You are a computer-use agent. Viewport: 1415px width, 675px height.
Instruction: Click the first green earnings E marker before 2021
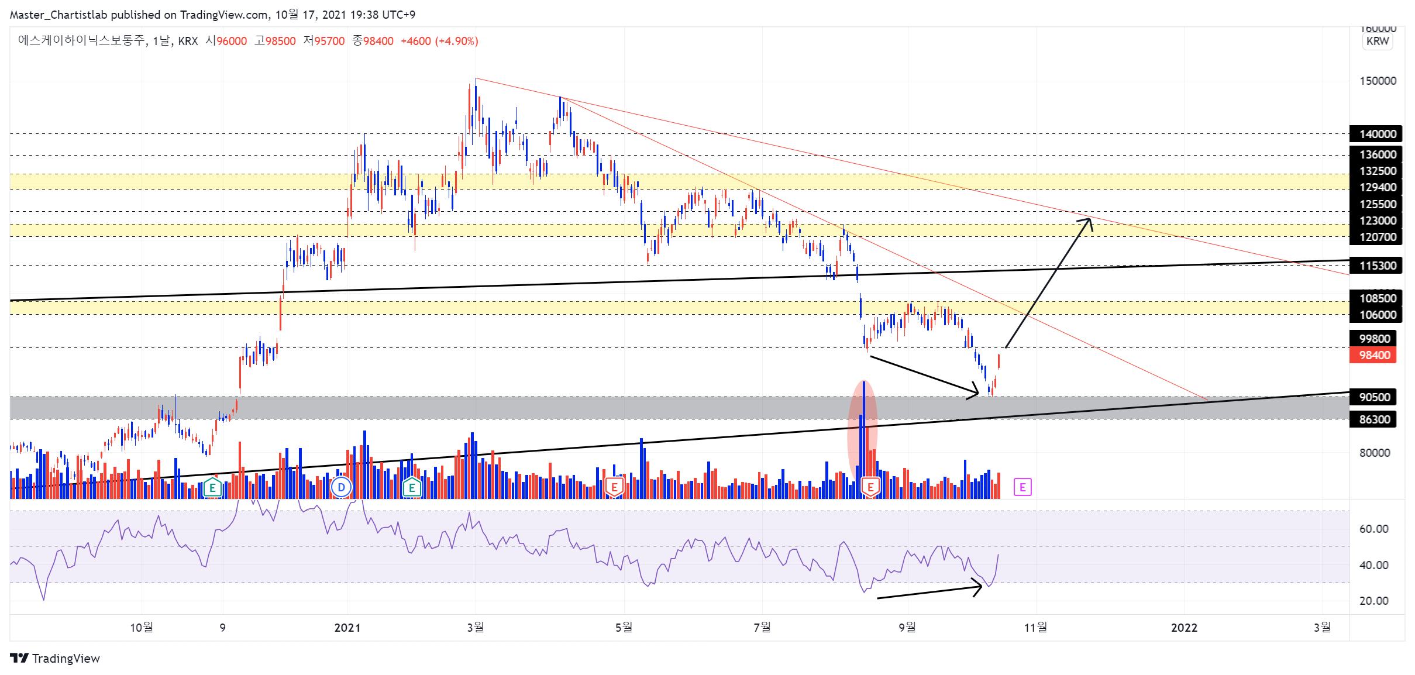[212, 487]
